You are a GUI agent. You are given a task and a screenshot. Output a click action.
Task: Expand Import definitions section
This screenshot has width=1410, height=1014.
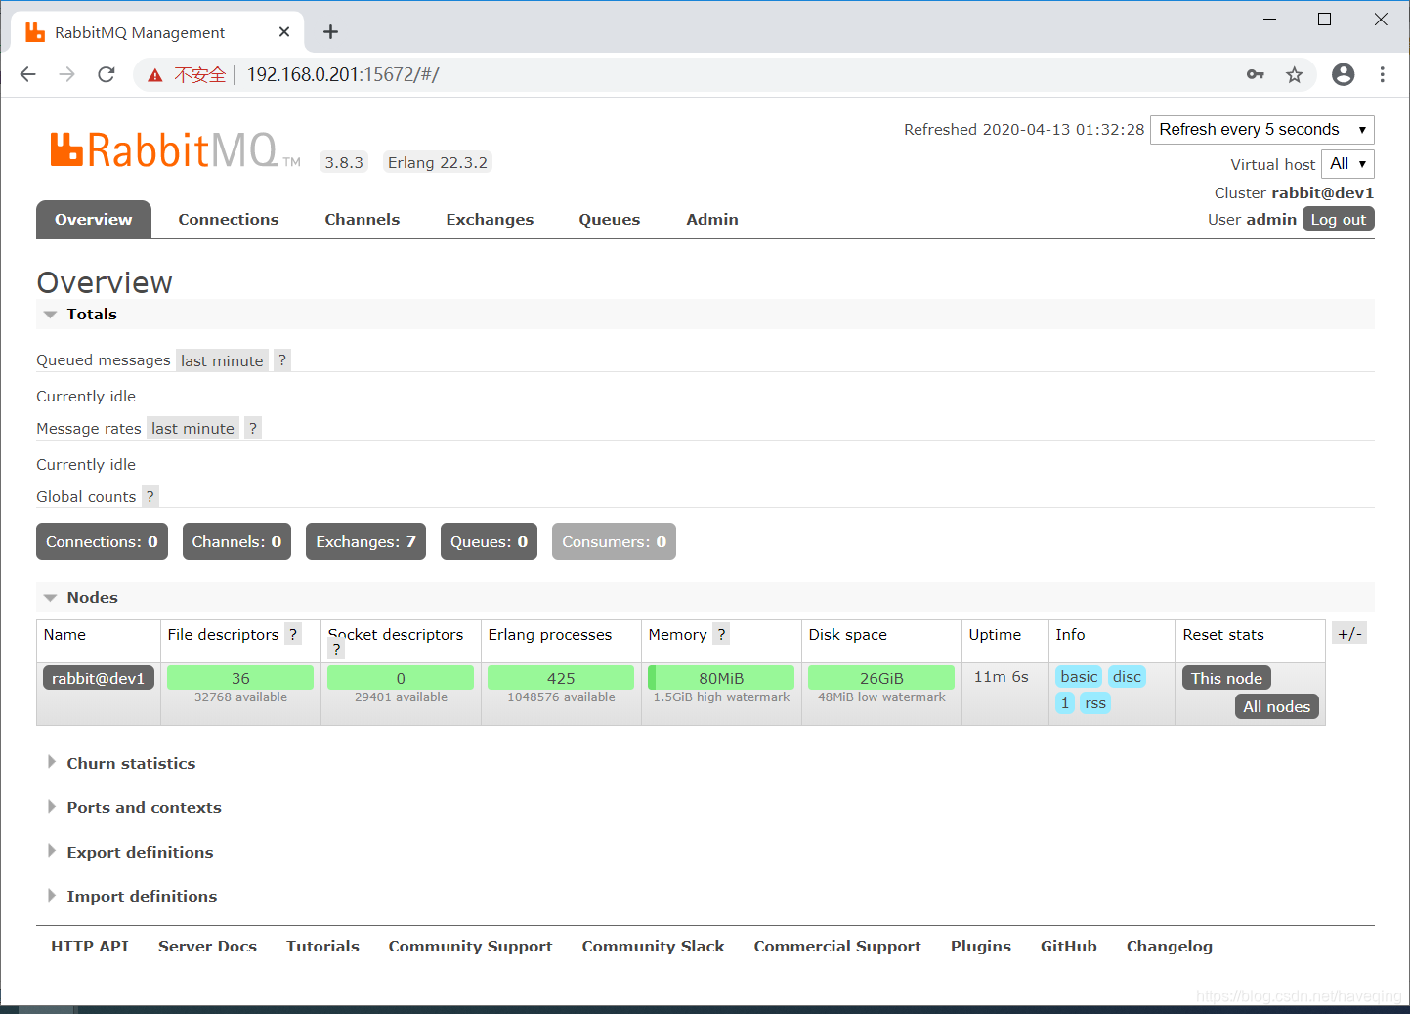(142, 896)
